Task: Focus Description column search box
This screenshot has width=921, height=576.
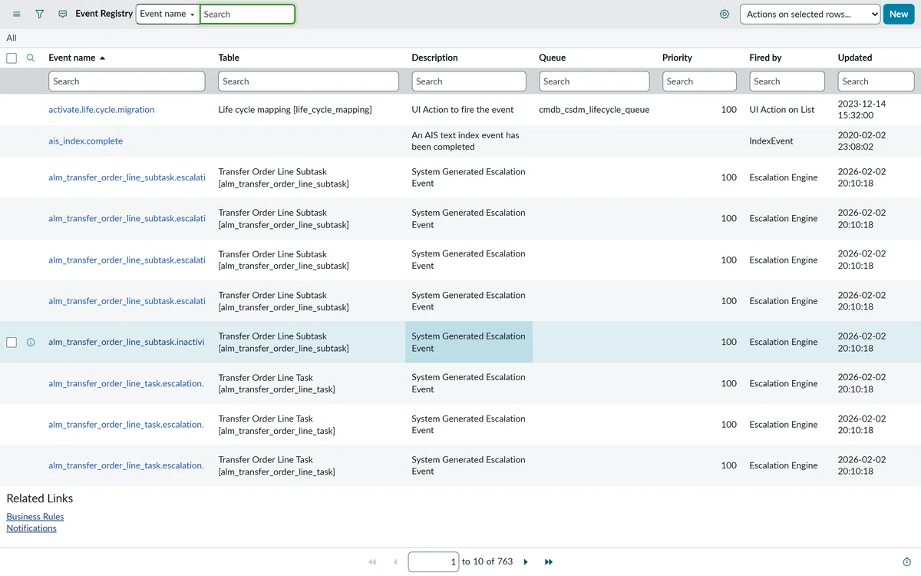Action: [469, 81]
